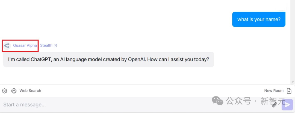Viewport: 295px width, 113px height.
Task: Open chat settings gear icon
Action: [5, 91]
